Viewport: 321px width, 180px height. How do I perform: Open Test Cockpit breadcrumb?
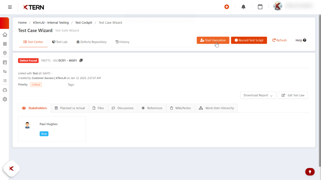pyautogui.click(x=84, y=23)
